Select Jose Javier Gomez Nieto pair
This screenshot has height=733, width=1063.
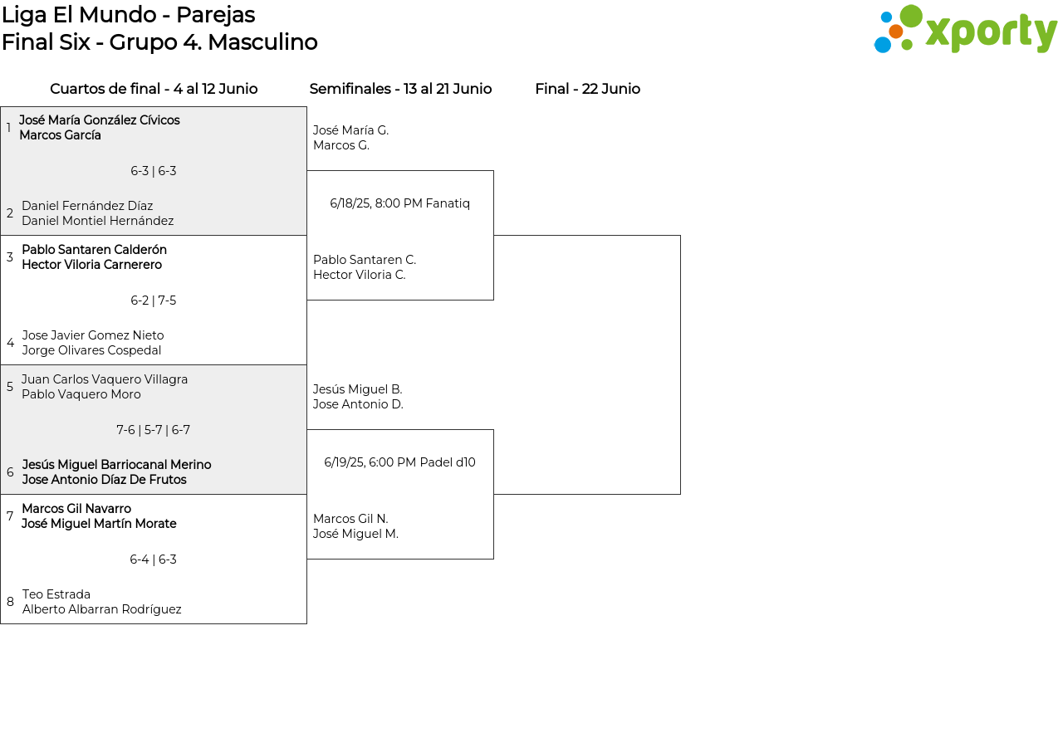click(92, 343)
